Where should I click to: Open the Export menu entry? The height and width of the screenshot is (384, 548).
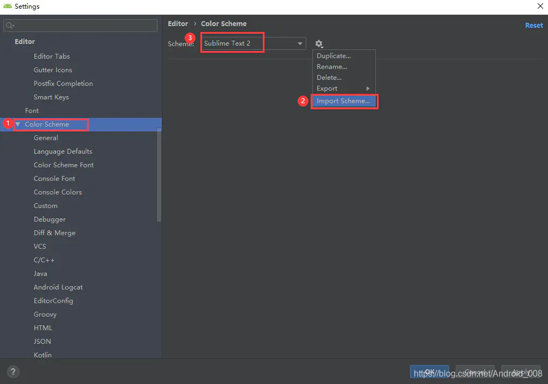[x=344, y=89]
